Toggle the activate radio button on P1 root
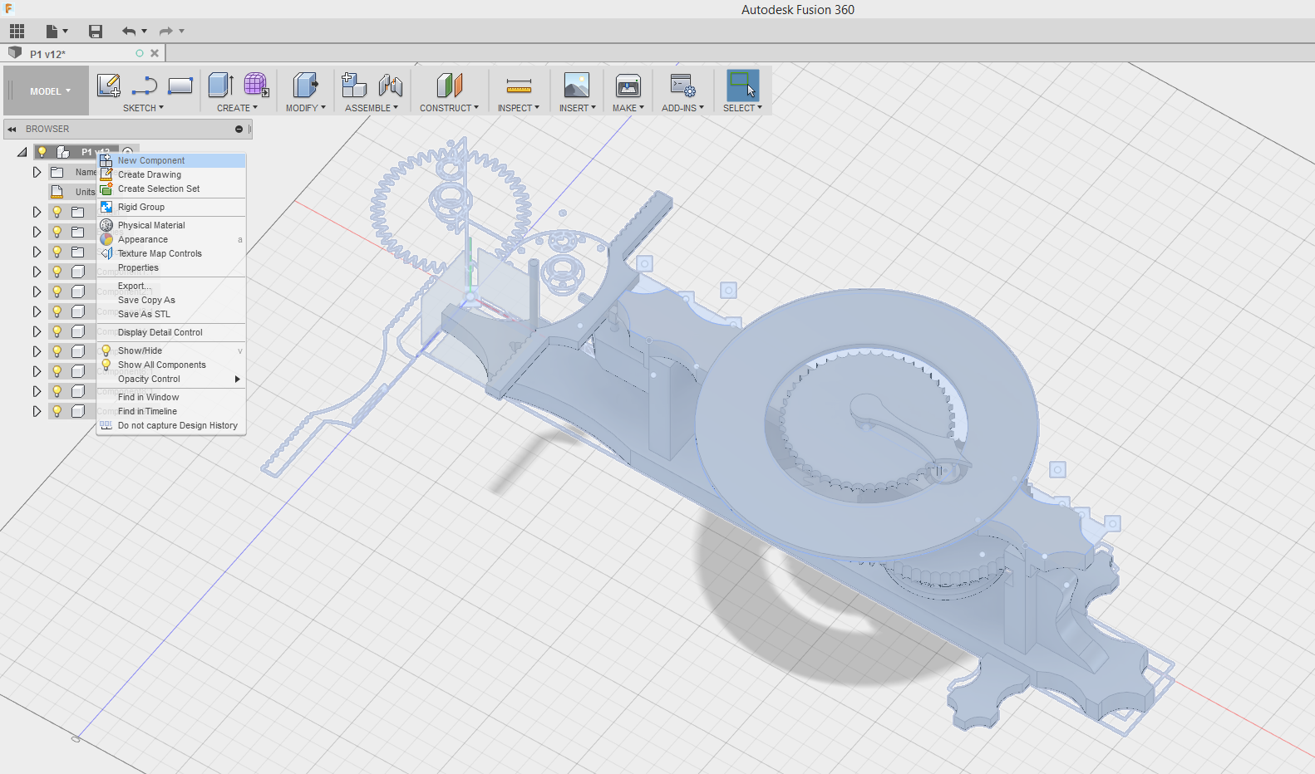 pyautogui.click(x=128, y=152)
